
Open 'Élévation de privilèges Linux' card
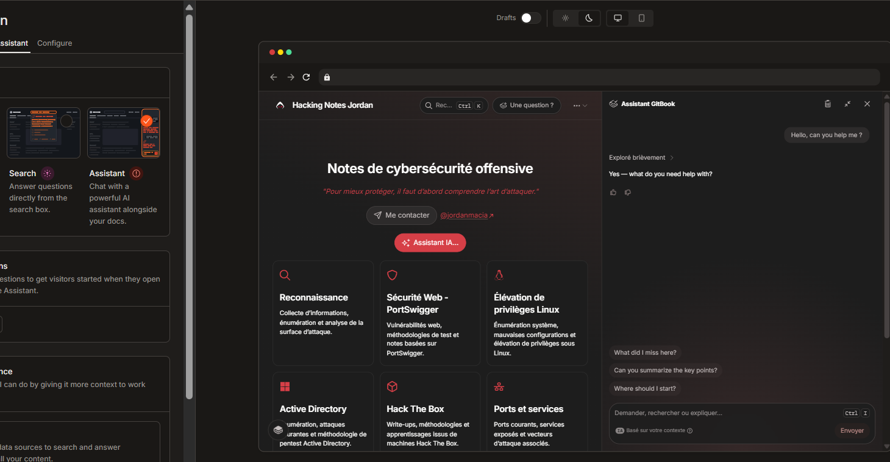click(537, 313)
